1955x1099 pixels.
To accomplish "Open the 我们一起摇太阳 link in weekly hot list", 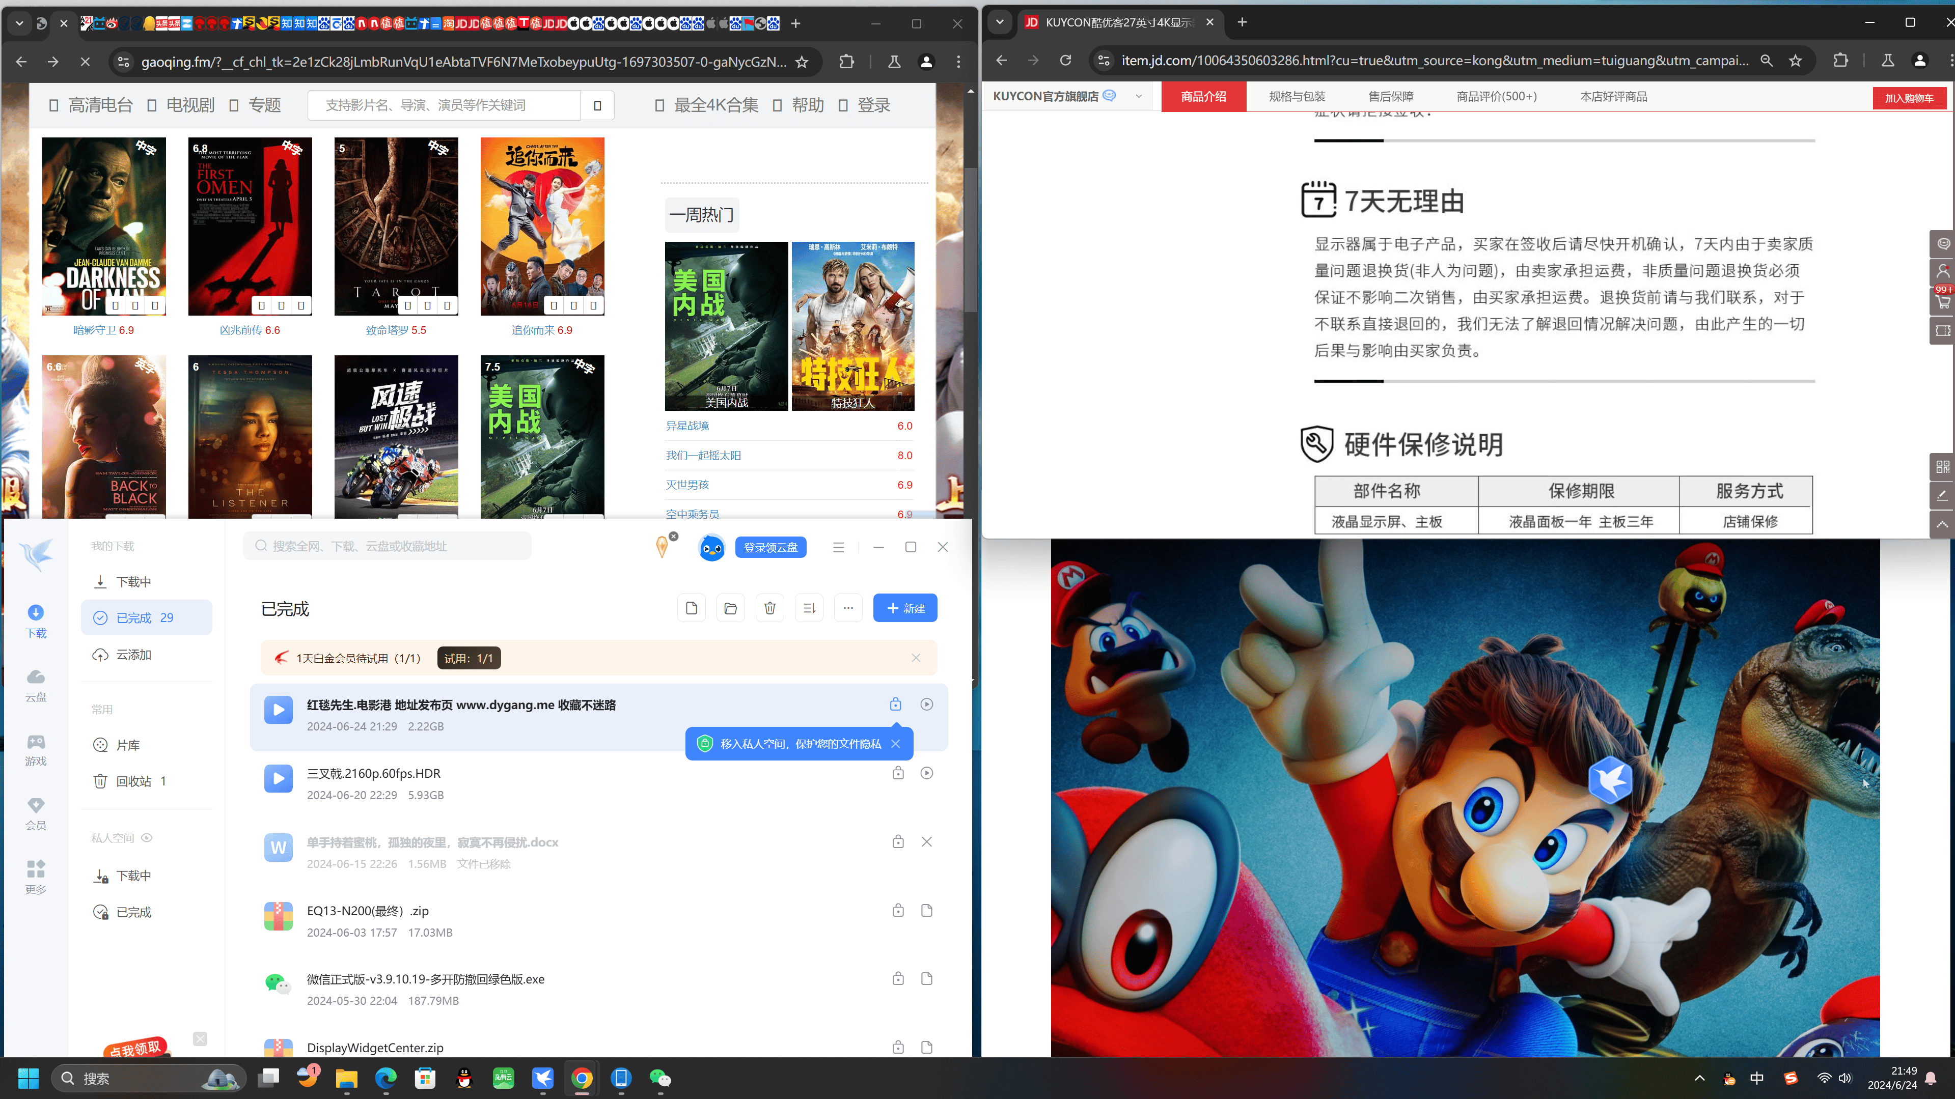I will [x=703, y=455].
